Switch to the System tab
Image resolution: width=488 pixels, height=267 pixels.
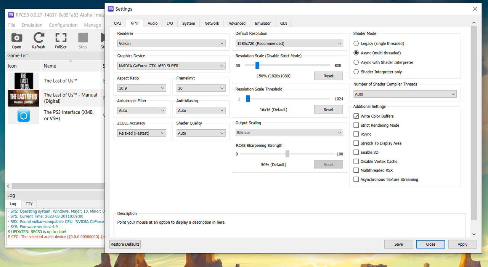189,24
